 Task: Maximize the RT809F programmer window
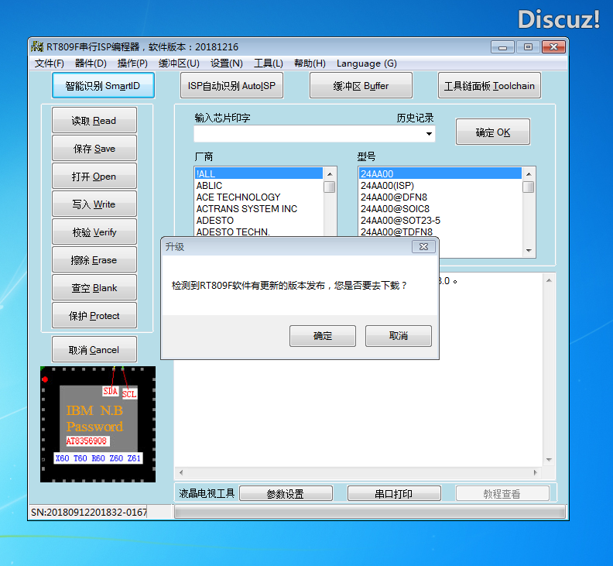[528, 47]
